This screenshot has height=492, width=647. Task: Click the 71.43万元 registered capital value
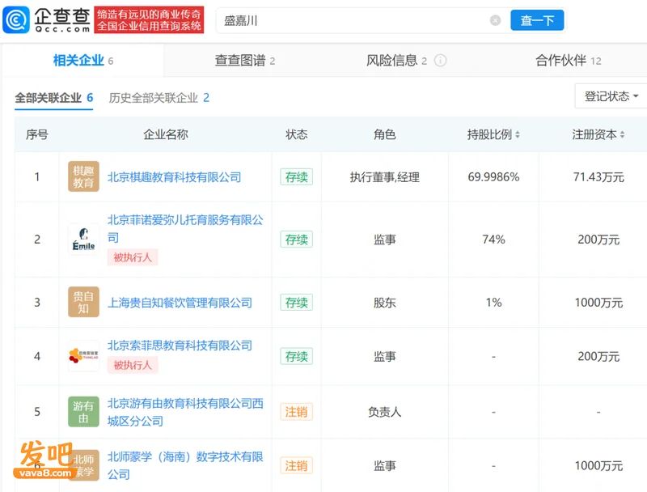[x=598, y=177]
